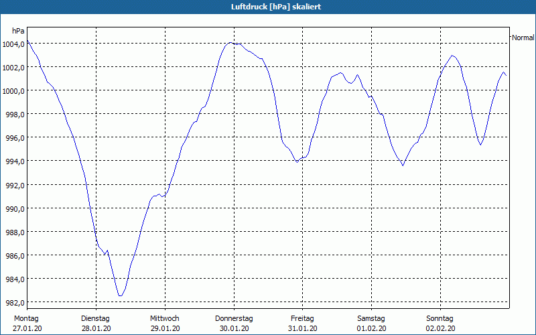Click the '996,0' axis value
The image size is (536, 335).
15,139
